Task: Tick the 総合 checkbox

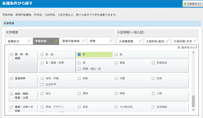Action: (x=42, y=93)
